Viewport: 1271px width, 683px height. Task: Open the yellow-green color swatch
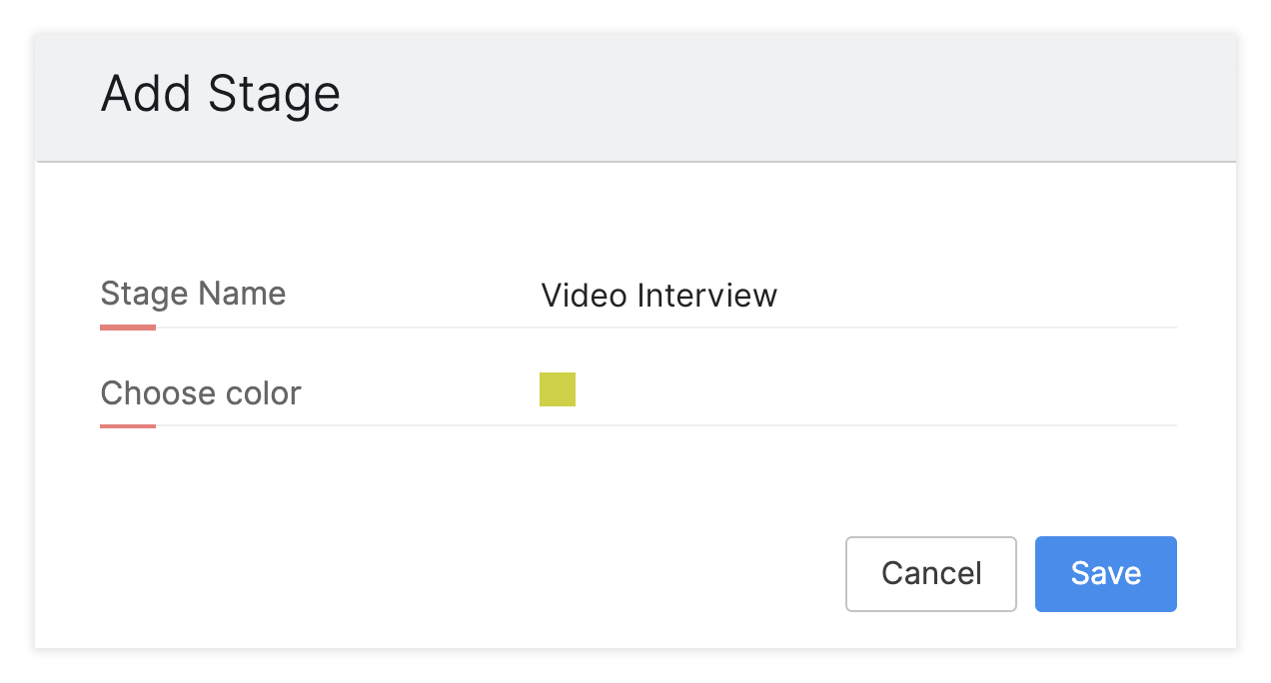click(557, 389)
